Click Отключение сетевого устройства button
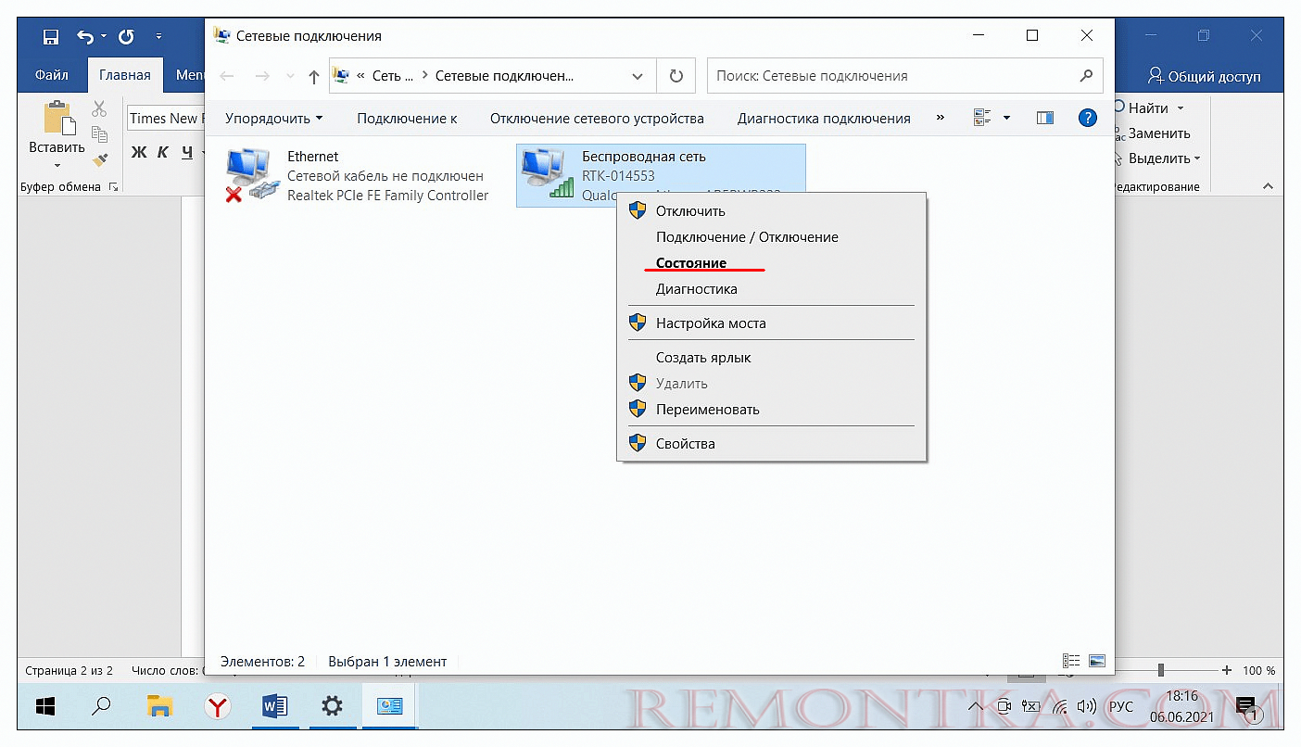Viewport: 1301px width, 747px height. (597, 118)
